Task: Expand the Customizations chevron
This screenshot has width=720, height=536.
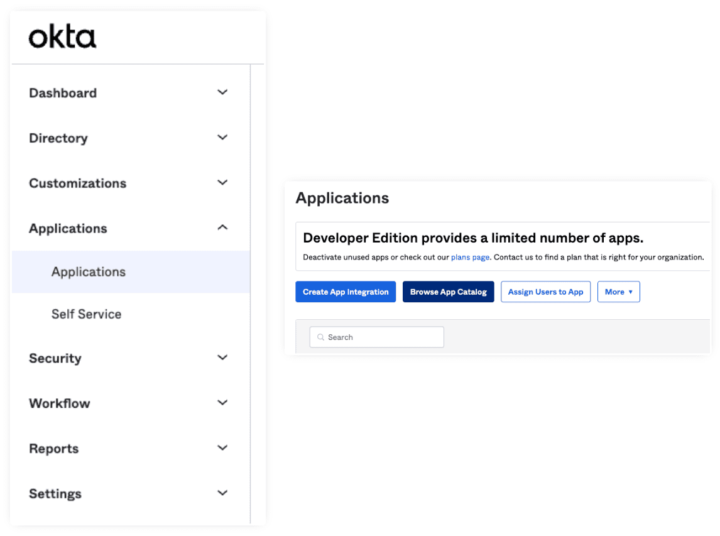Action: (222, 183)
